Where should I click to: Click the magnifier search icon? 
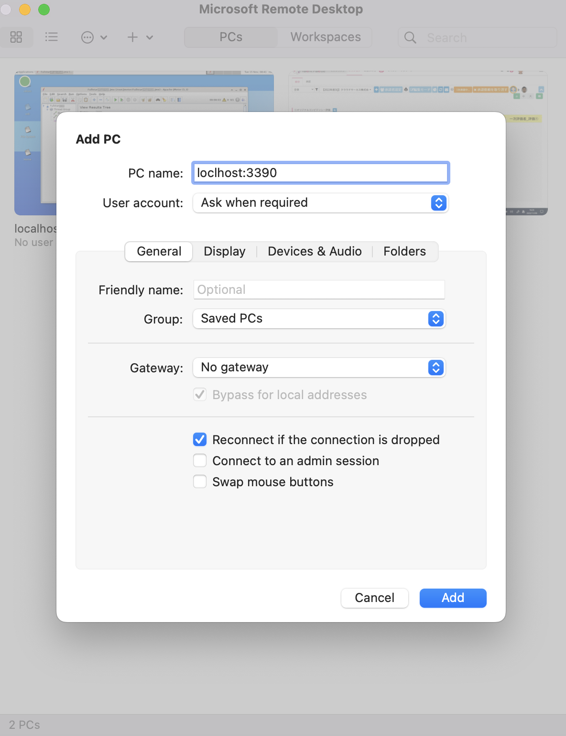tap(410, 37)
